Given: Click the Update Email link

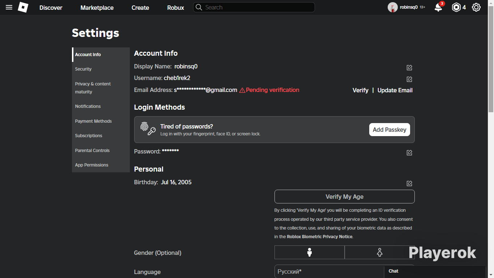Looking at the screenshot, I should pyautogui.click(x=395, y=90).
